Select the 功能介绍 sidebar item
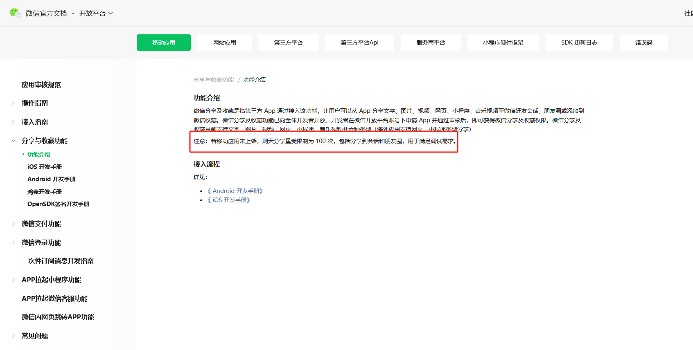693x350 pixels. (x=39, y=155)
